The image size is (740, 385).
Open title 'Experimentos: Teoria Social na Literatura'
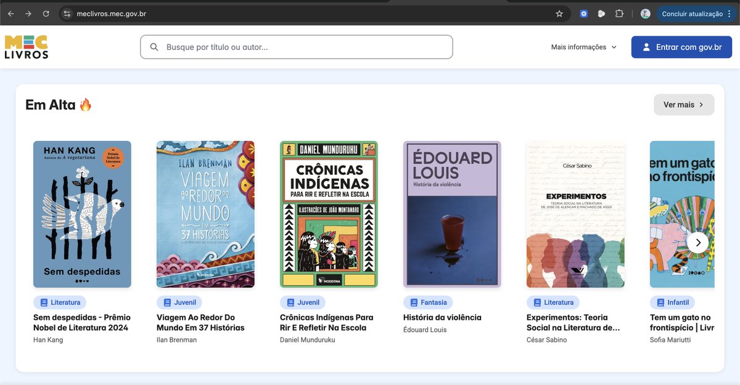[573, 323]
